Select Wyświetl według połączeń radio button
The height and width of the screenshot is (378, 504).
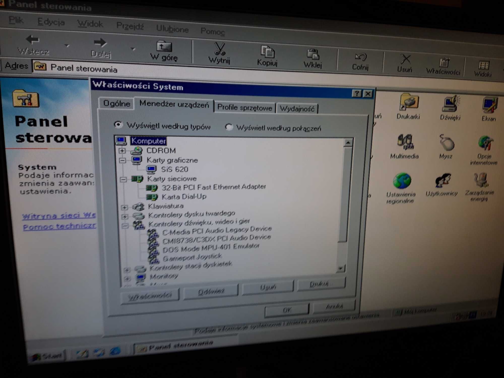click(x=229, y=127)
